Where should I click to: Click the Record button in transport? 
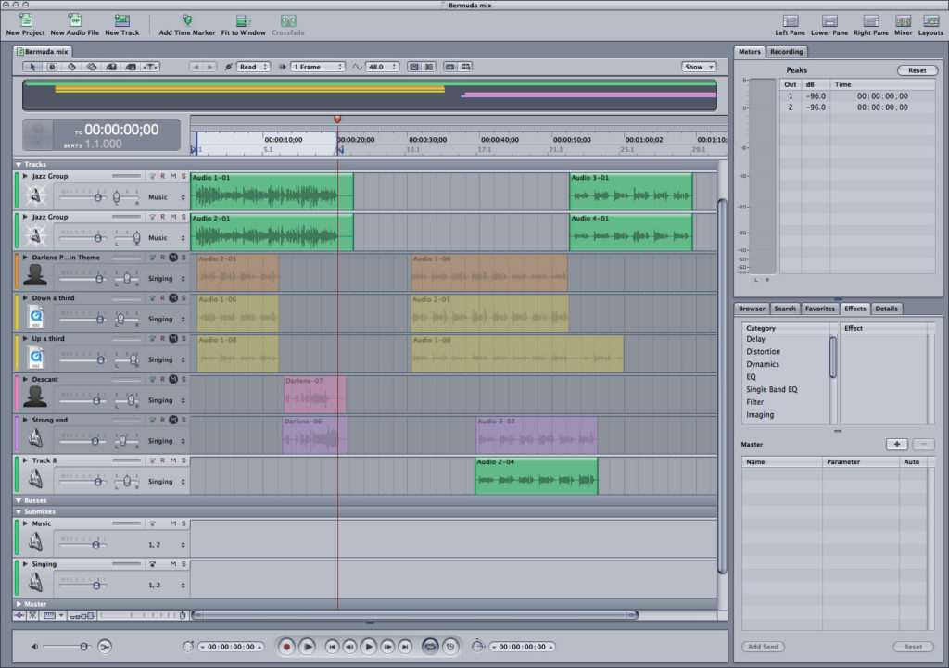point(287,646)
